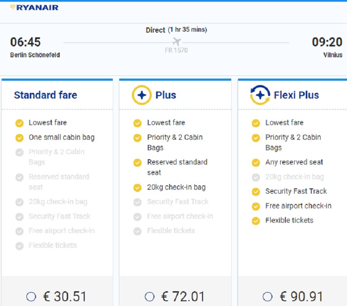Click the Berlin Schönefeld origin label
The height and width of the screenshot is (306, 347).
(x=35, y=55)
